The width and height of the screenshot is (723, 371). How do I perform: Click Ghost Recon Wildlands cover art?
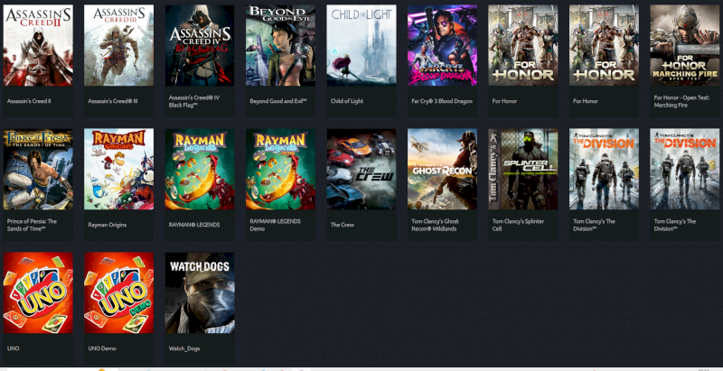pos(442,169)
